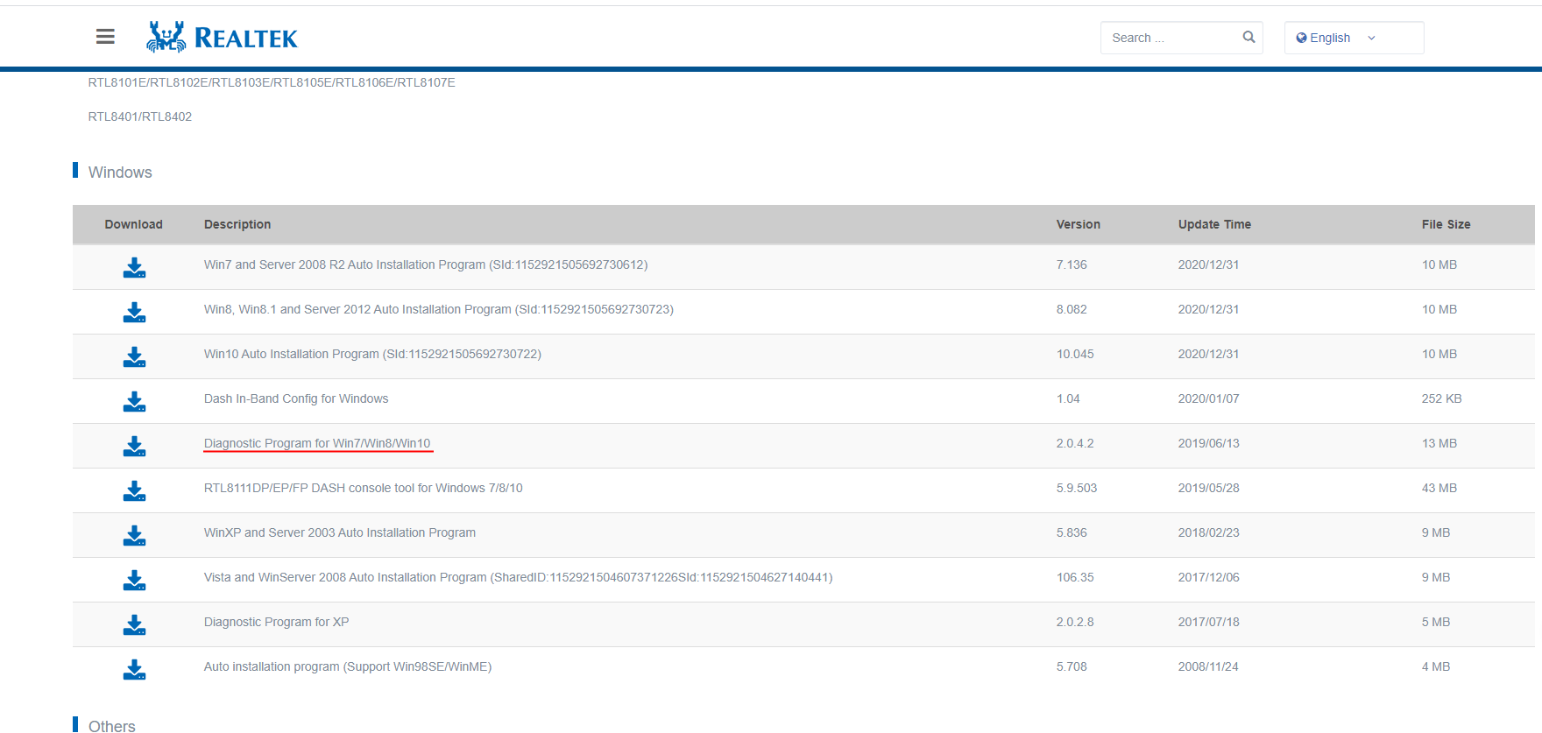1542x733 pixels.
Task: Click version 2.0.4.2 cell
Action: 1075,443
